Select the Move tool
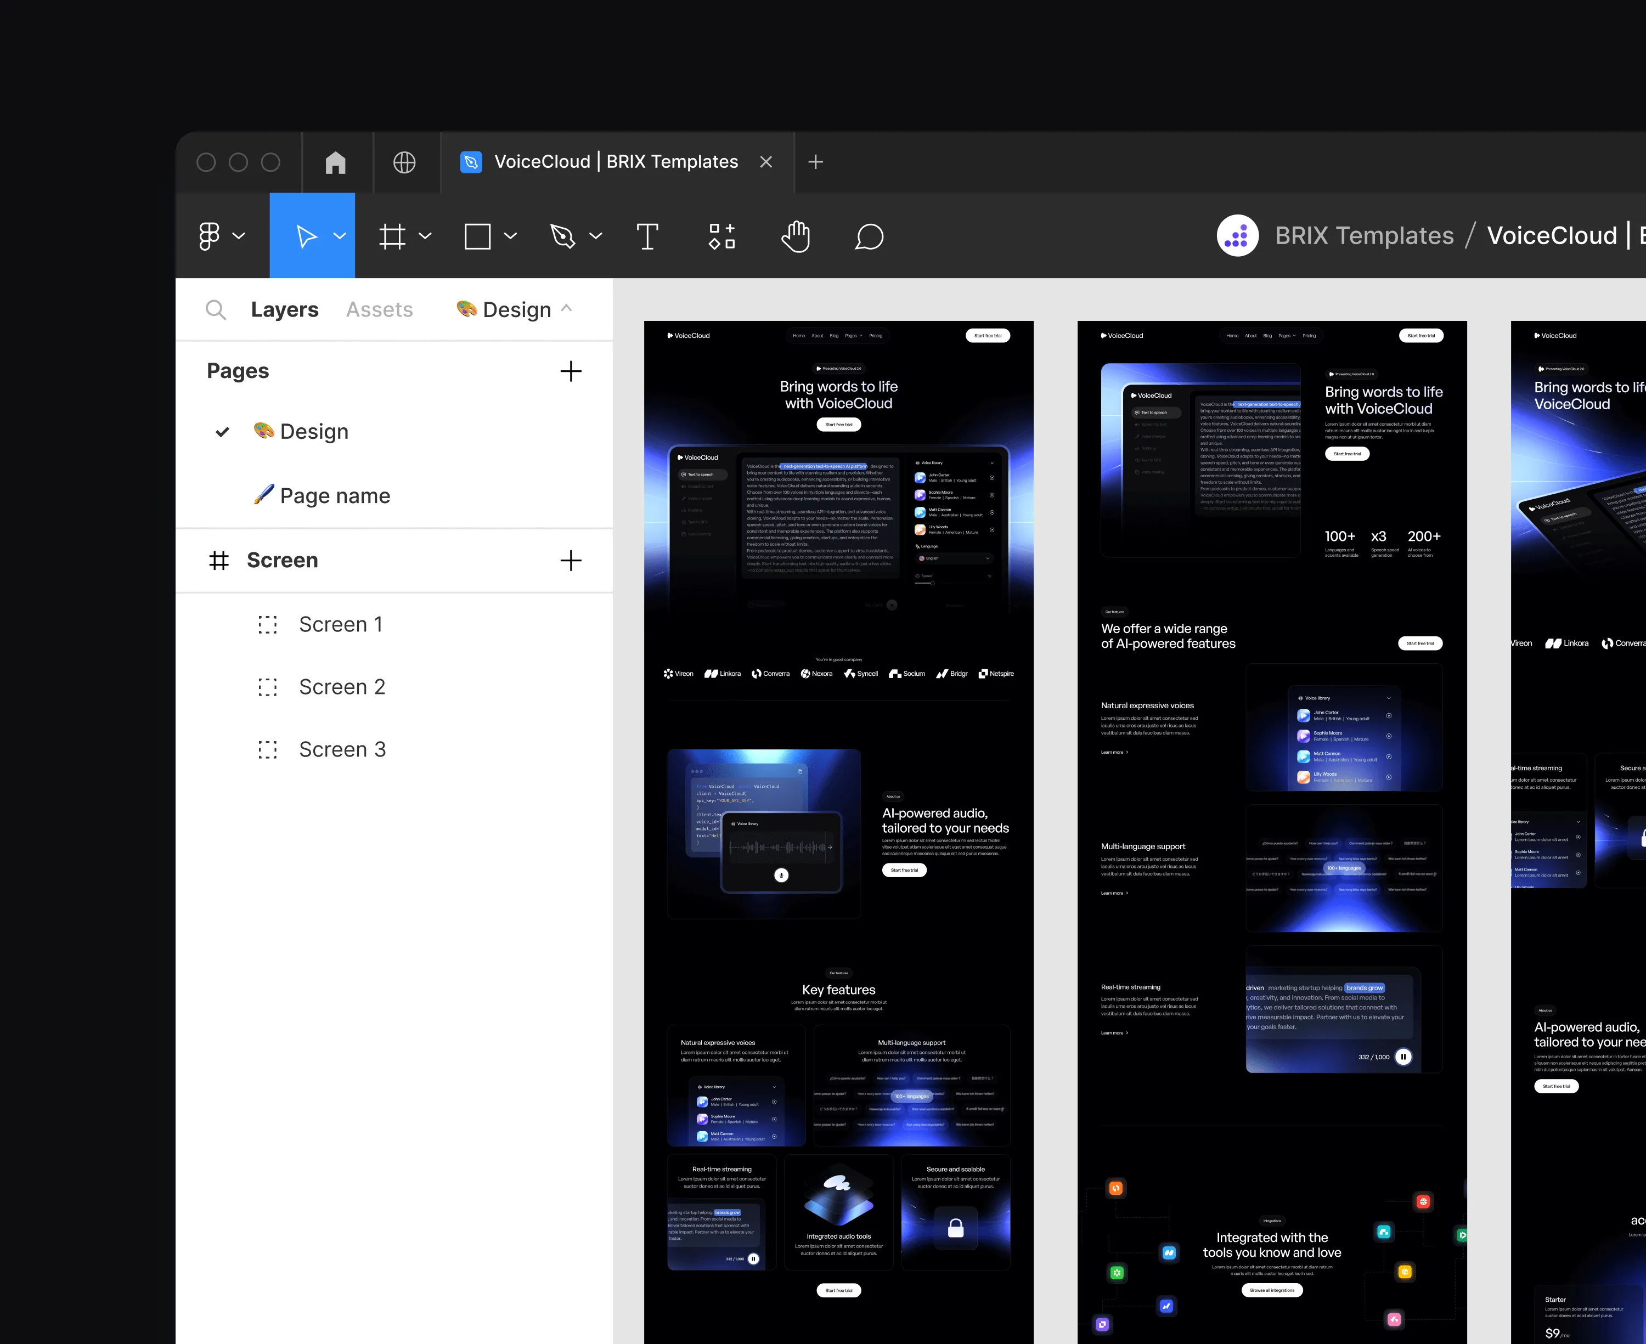 307,236
